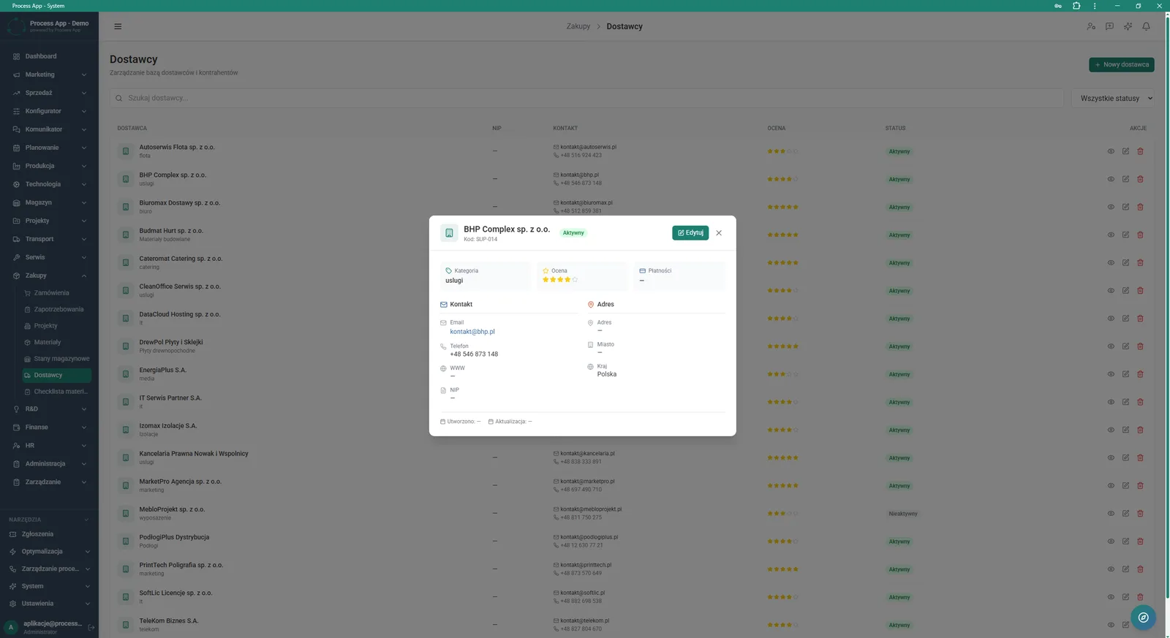Open the Dashboard menu item
Viewport: 1170px width, 638px height.
[49, 56]
